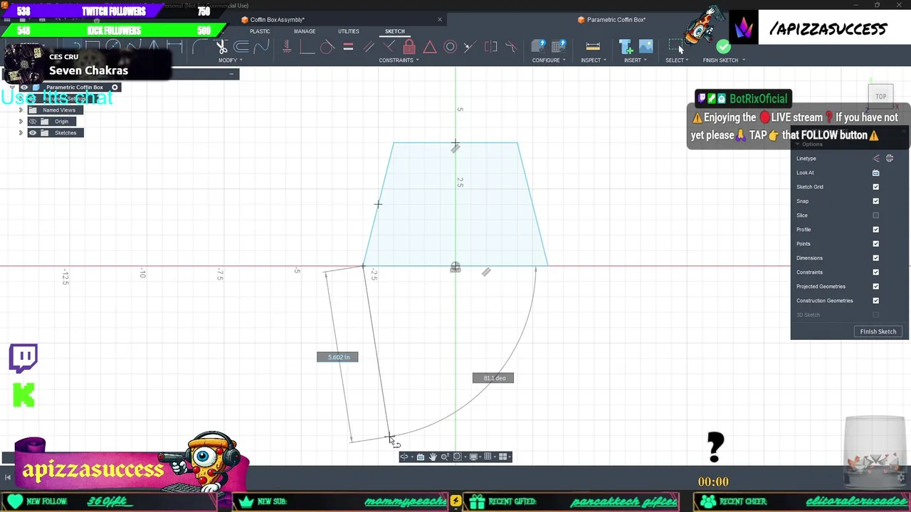Open the Insert dropdown

(635, 60)
